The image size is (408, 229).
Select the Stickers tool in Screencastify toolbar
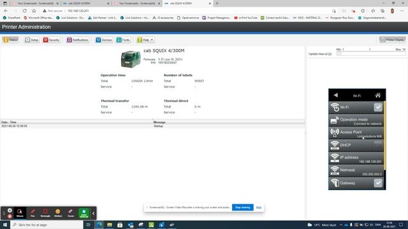pos(58,213)
